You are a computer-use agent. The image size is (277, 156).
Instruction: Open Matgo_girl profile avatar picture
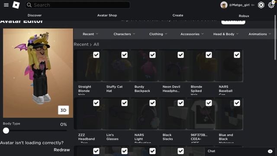[x=224, y=5]
